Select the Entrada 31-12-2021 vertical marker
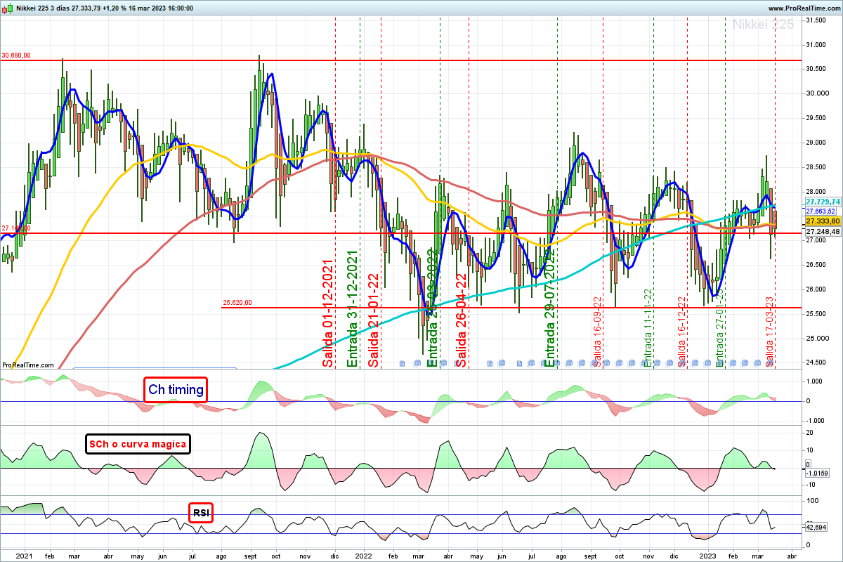The height and width of the screenshot is (562, 843). [x=353, y=308]
